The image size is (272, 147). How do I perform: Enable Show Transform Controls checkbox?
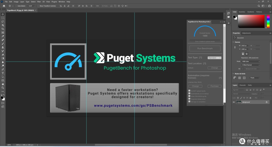pos(38,6)
